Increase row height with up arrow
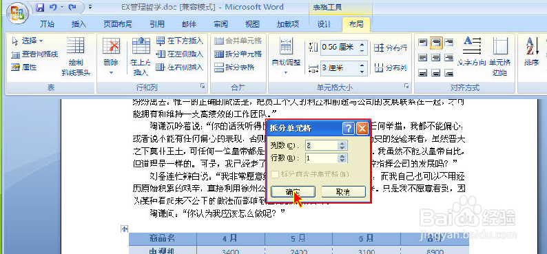Screen dimensions: 547x254 tap(363, 44)
